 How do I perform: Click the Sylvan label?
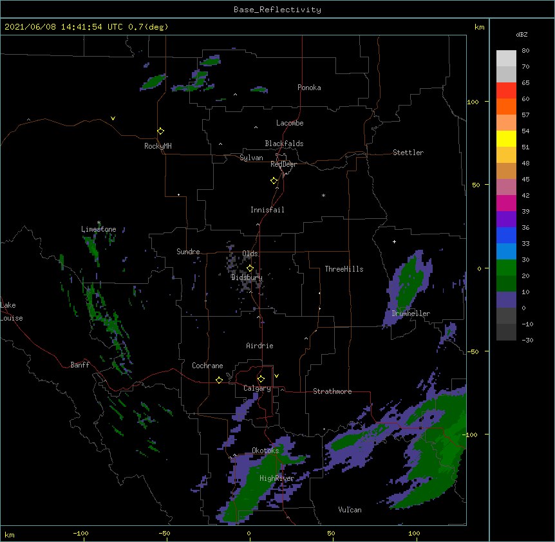tap(251, 158)
